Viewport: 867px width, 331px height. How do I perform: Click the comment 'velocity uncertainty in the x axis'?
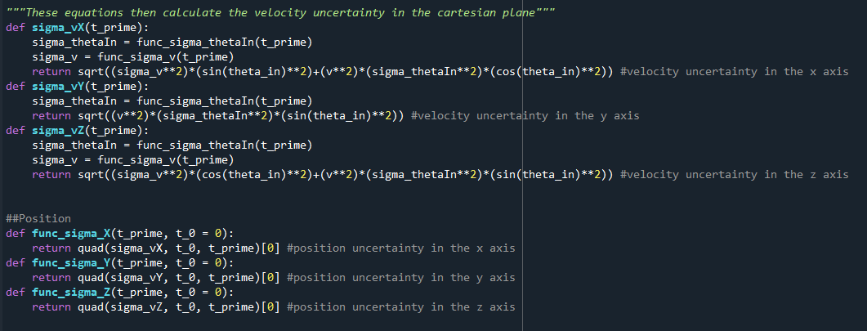coord(735,71)
